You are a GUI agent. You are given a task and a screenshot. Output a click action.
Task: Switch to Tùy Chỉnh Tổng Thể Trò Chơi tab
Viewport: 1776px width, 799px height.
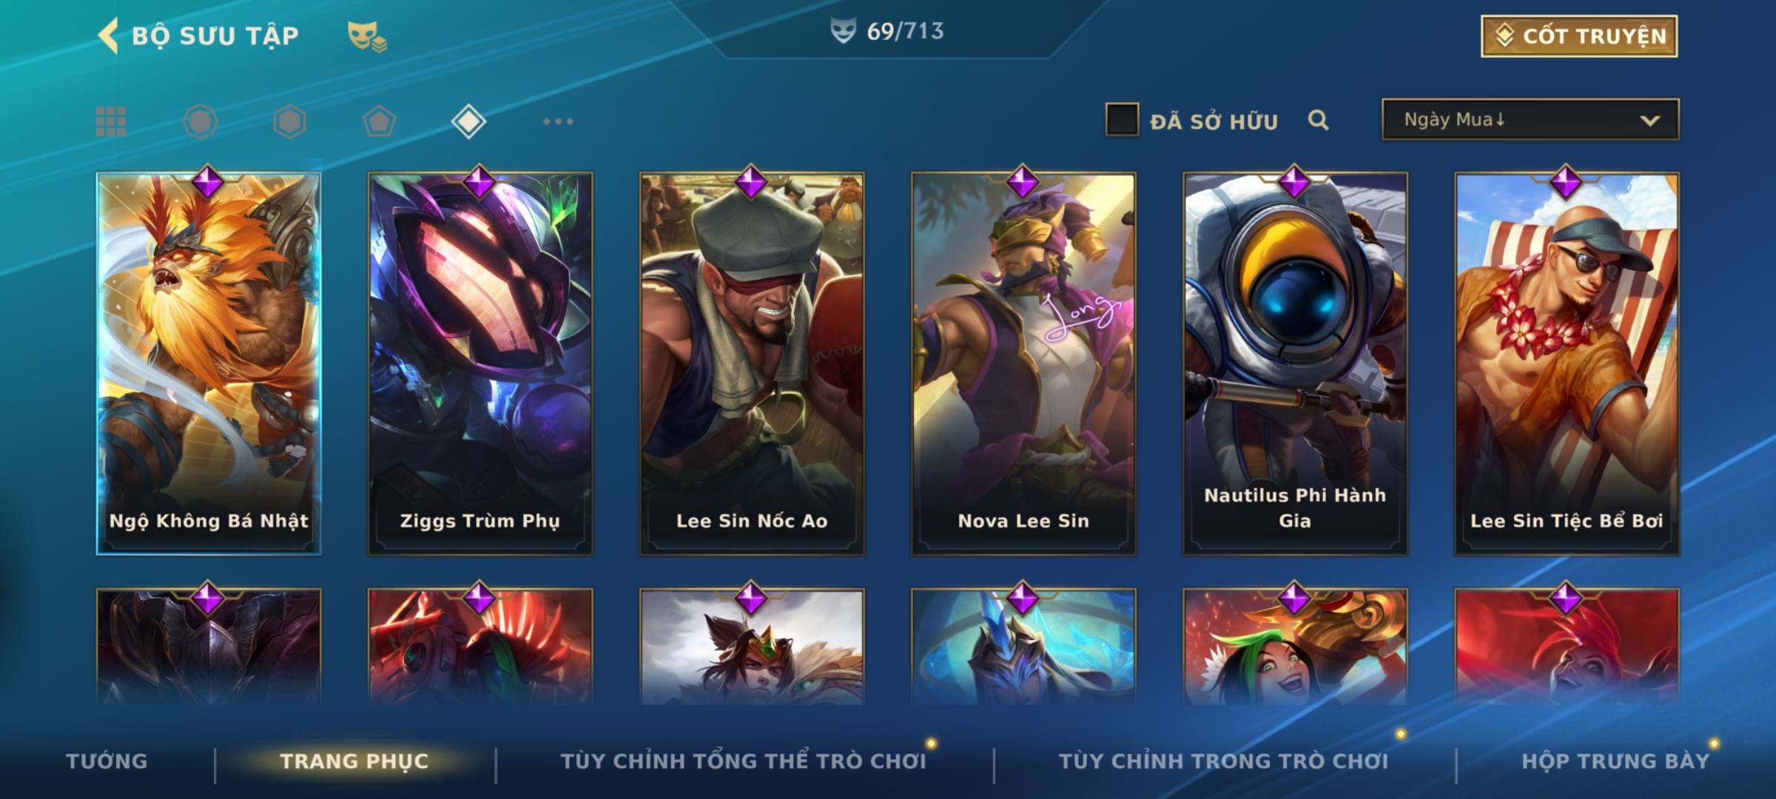click(743, 761)
